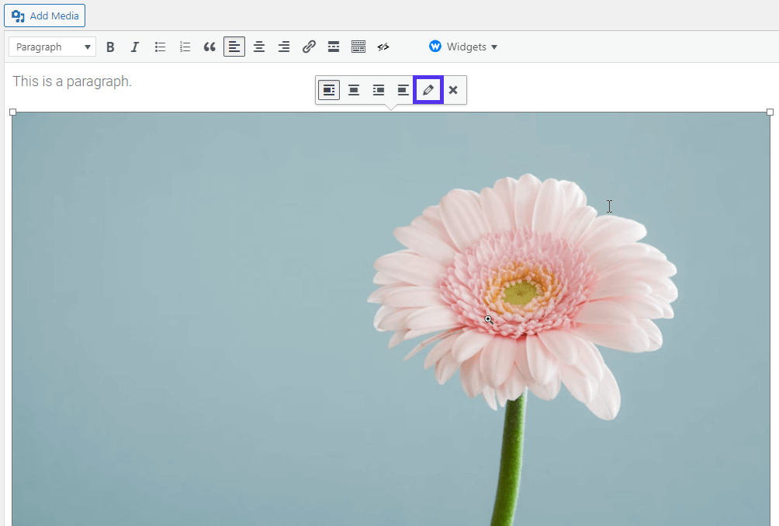This screenshot has height=526, width=779.
Task: Remove the image with the X button
Action: tap(453, 90)
